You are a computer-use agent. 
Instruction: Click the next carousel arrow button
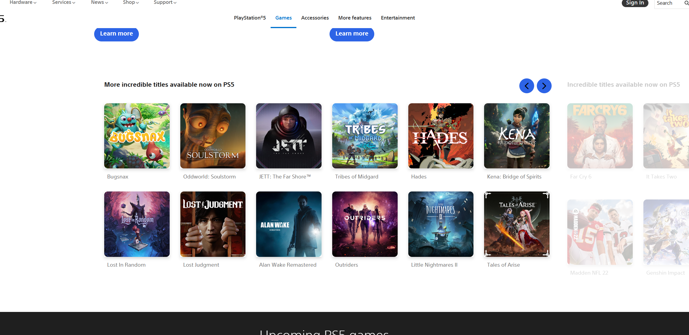click(x=544, y=86)
